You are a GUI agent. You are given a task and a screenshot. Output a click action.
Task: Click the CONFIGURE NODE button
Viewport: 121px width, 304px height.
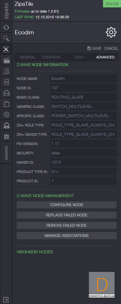click(66, 205)
